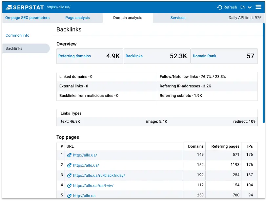Switch to On-page SEO parameters tab
This screenshot has height=201, width=267.
pos(28,18)
